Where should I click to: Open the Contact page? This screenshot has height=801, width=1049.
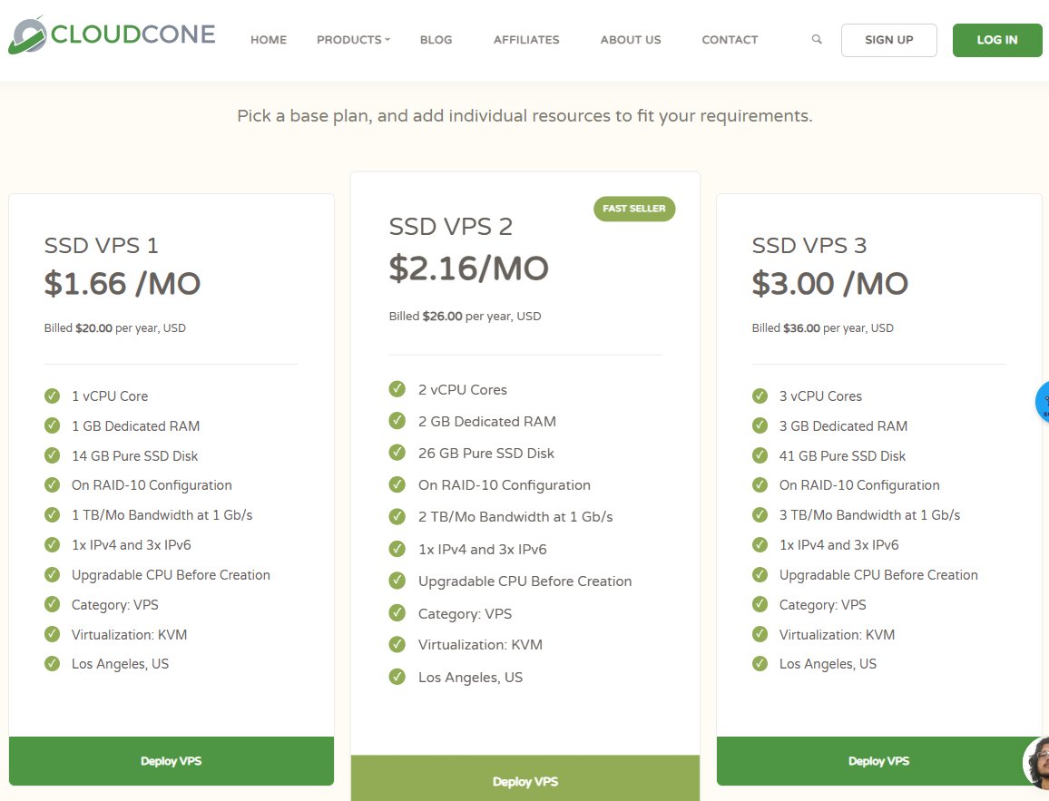730,40
